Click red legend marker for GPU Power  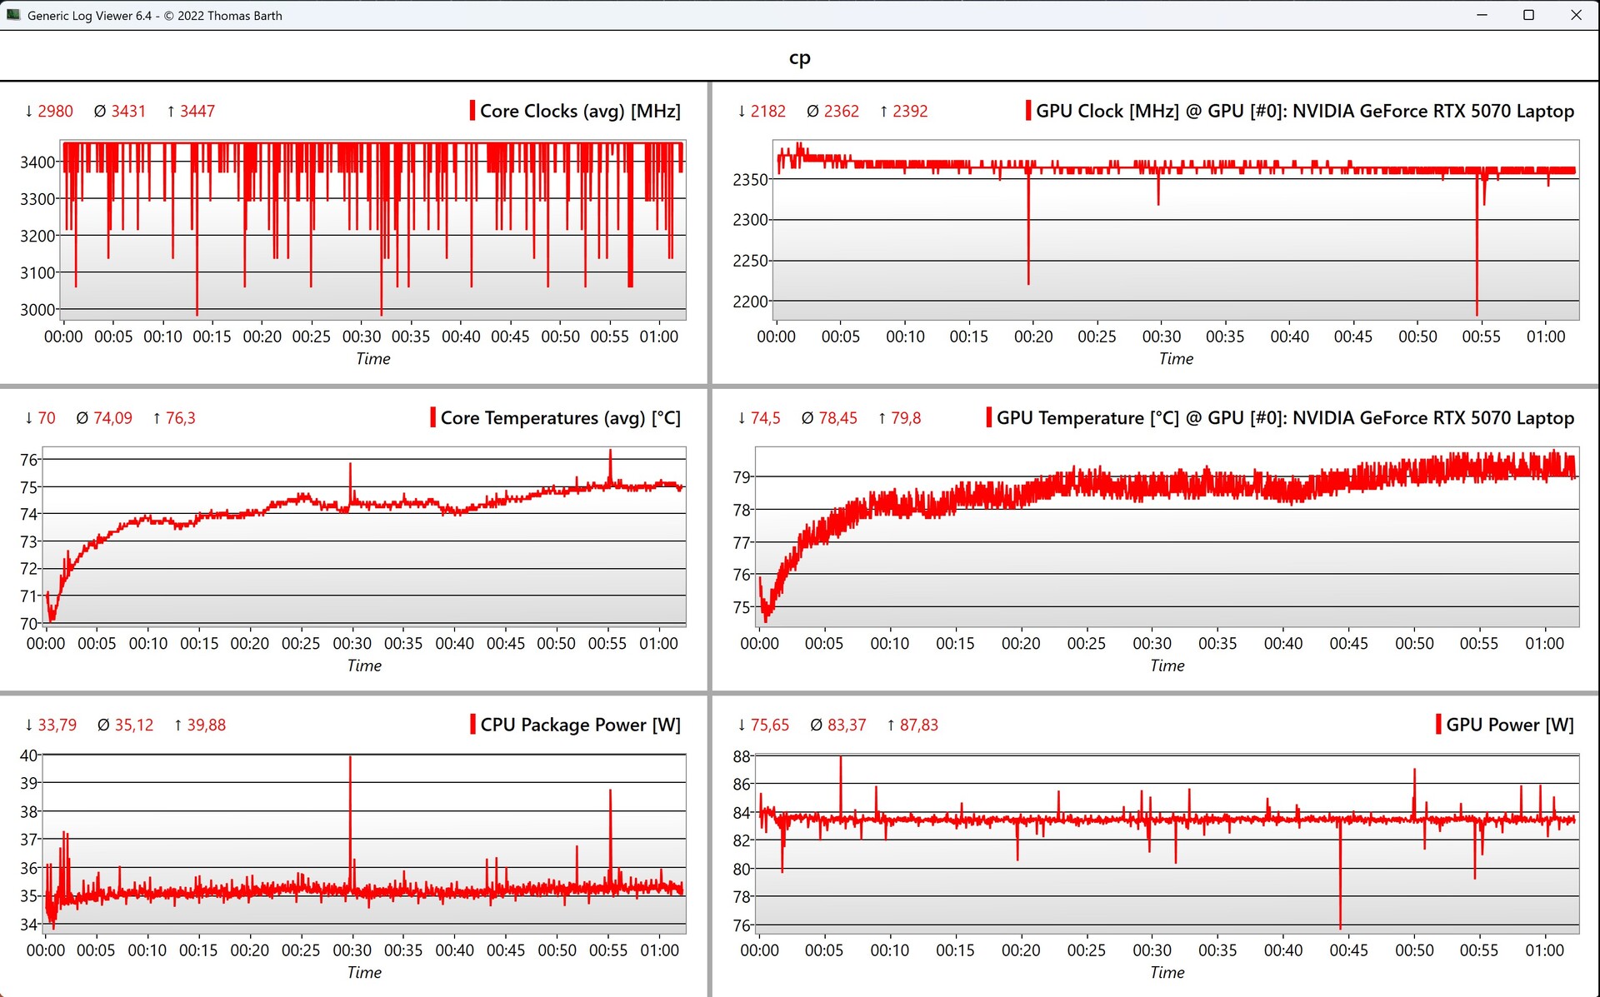pyautogui.click(x=1439, y=724)
